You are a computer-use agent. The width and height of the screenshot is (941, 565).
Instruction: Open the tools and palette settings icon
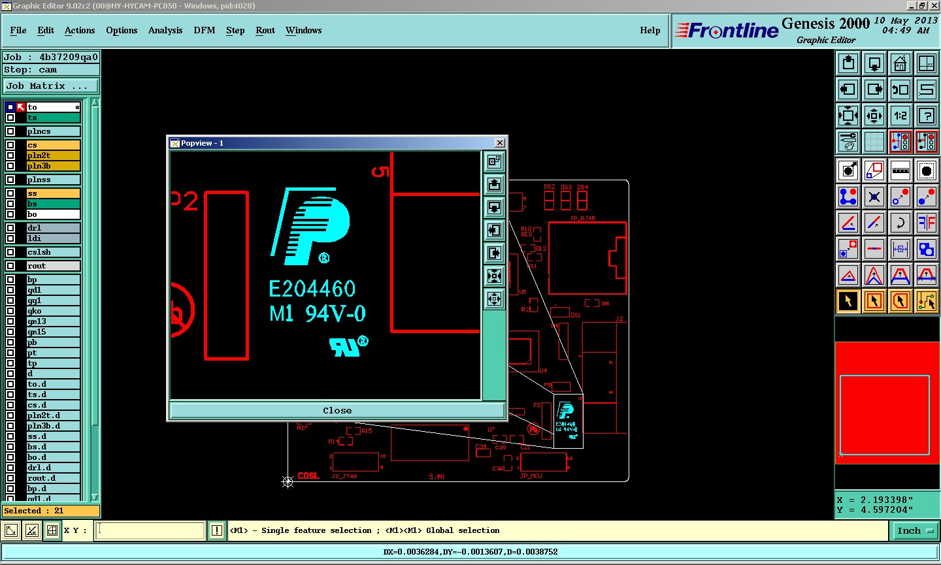point(848,142)
